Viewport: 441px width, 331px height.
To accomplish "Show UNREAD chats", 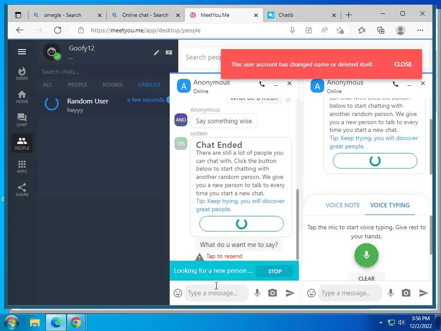I will coord(149,85).
